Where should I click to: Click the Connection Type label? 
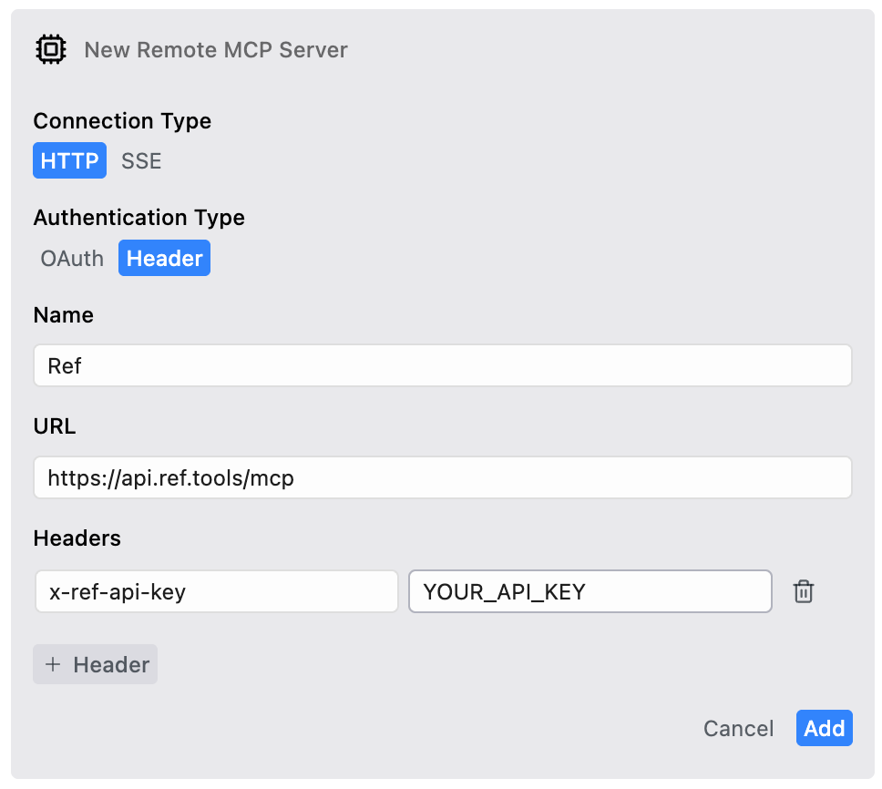coord(122,121)
